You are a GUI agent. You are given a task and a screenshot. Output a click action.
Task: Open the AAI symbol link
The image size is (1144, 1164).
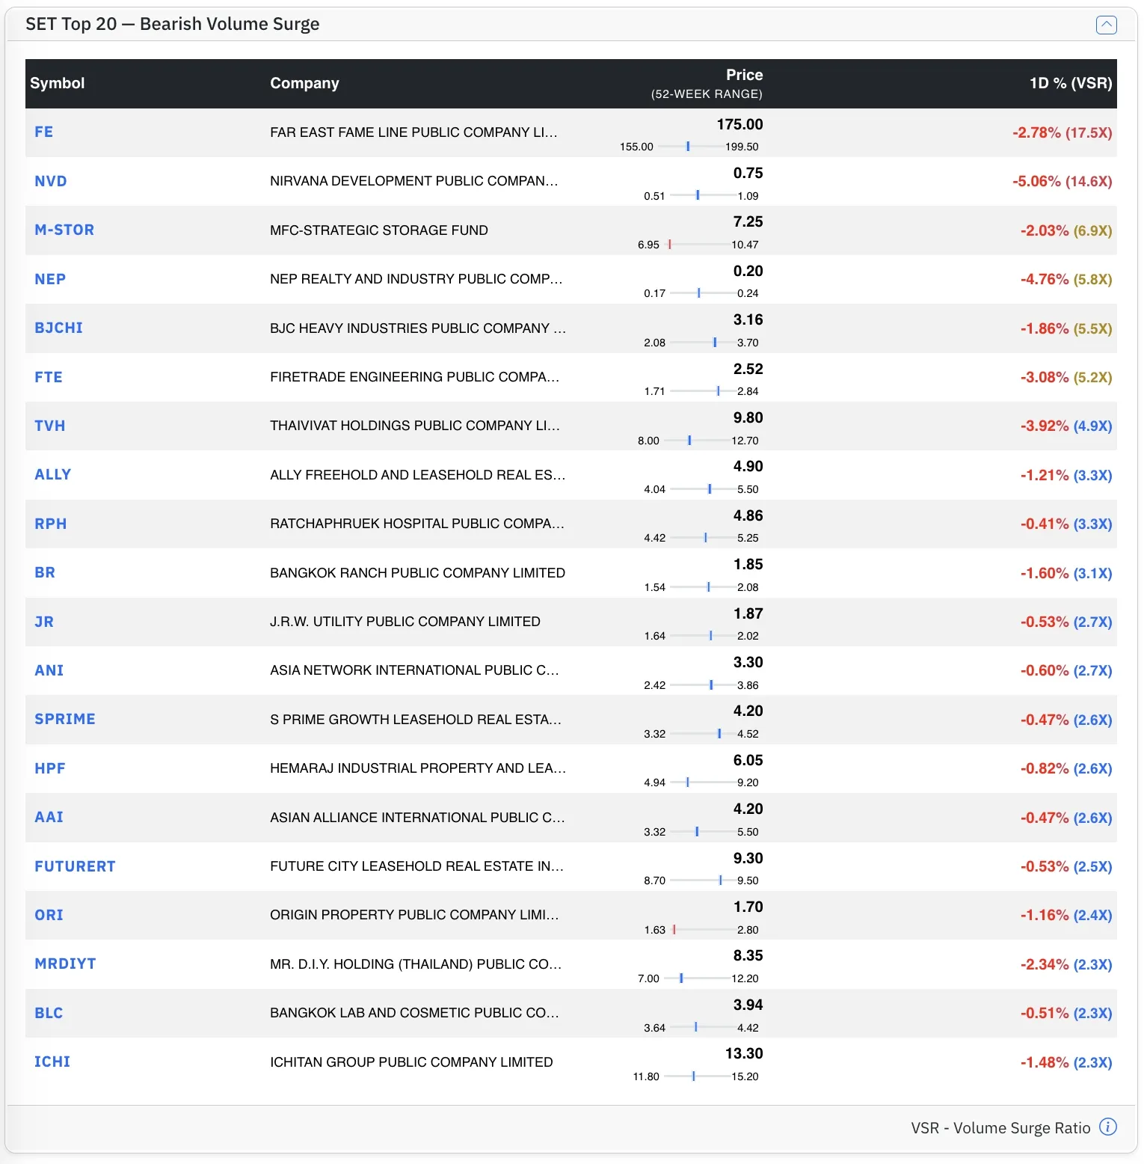49,817
